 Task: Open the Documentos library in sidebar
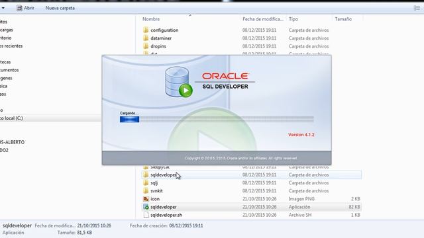click(9, 70)
